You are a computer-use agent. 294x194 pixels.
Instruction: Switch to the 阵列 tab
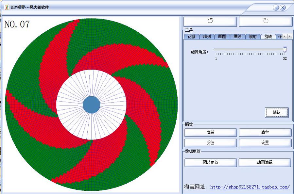[x=207, y=37]
